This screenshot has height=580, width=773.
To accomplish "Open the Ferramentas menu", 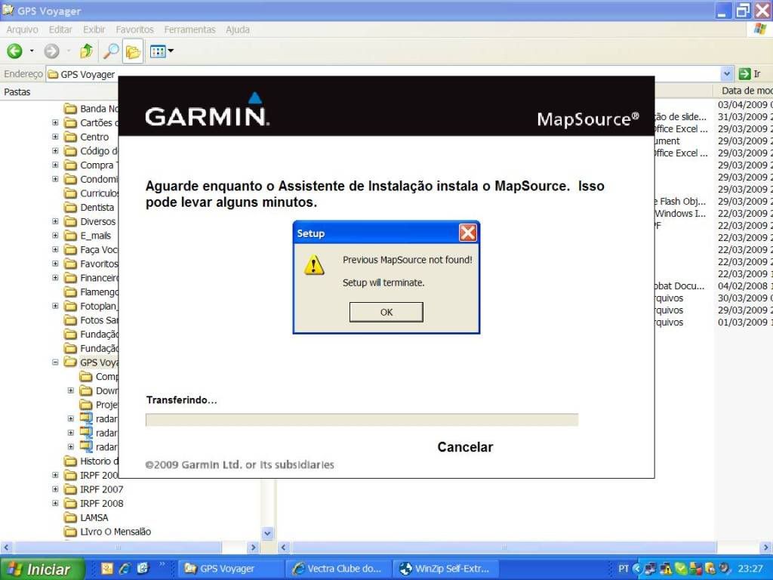I will (189, 29).
